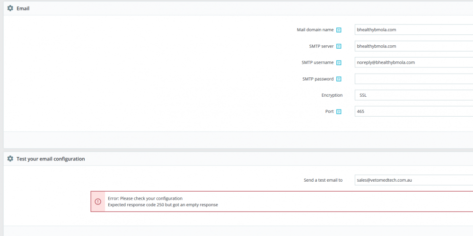Click the SMTP username input field
The height and width of the screenshot is (236, 473).
pos(414,62)
